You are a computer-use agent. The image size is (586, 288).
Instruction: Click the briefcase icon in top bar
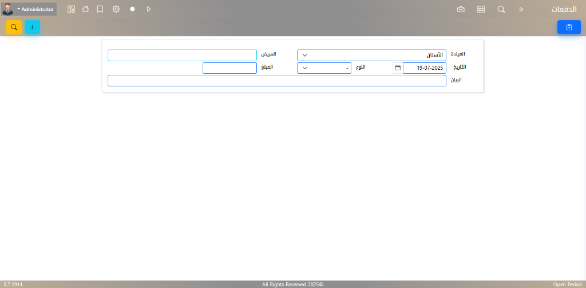(x=461, y=9)
